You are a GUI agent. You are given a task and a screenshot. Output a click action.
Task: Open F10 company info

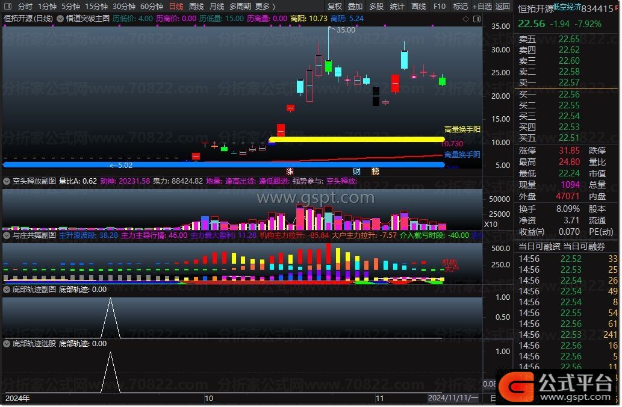[x=439, y=7]
